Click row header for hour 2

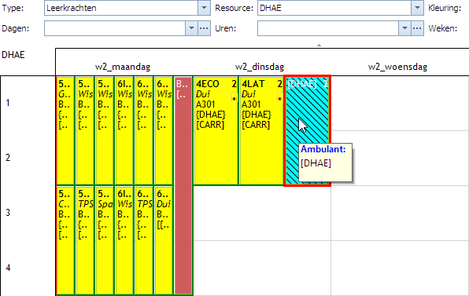coord(8,158)
